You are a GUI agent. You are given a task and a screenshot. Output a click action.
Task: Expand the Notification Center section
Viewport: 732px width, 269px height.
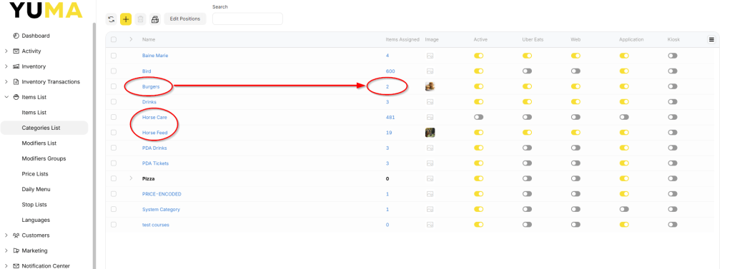coord(6,265)
